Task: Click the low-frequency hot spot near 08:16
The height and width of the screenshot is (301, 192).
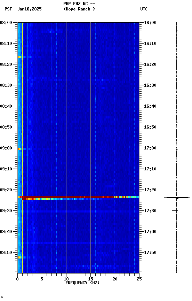Action: coord(19,57)
